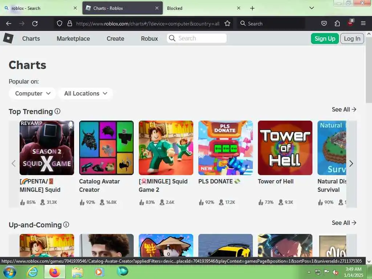Image resolution: width=372 pixels, height=279 pixels.
Task: Open the Catalog Avatar Creator title link
Action: [x=100, y=186]
